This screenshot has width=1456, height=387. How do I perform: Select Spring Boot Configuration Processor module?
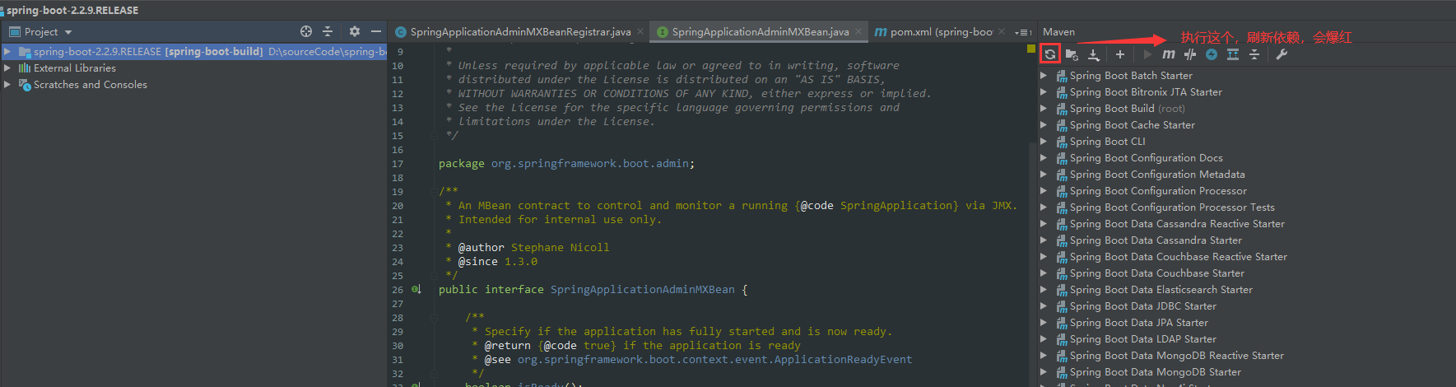click(1158, 191)
